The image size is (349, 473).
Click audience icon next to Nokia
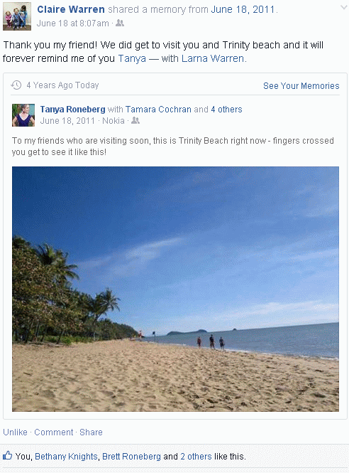click(x=135, y=120)
